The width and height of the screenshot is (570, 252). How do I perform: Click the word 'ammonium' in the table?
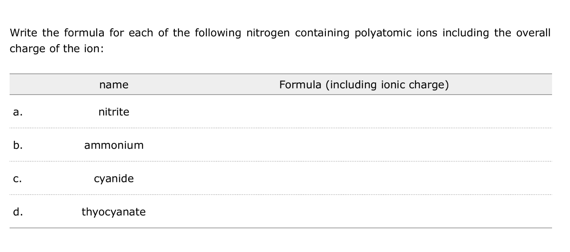(114, 145)
